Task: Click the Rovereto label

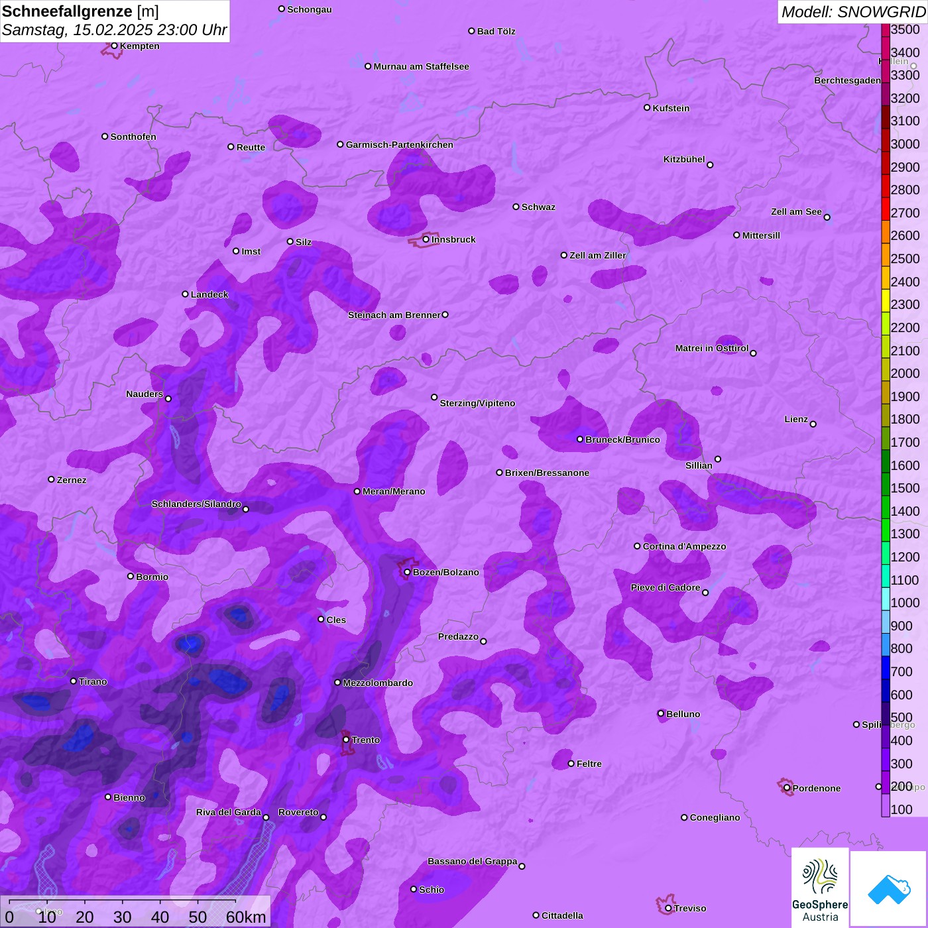Action: coord(298,812)
